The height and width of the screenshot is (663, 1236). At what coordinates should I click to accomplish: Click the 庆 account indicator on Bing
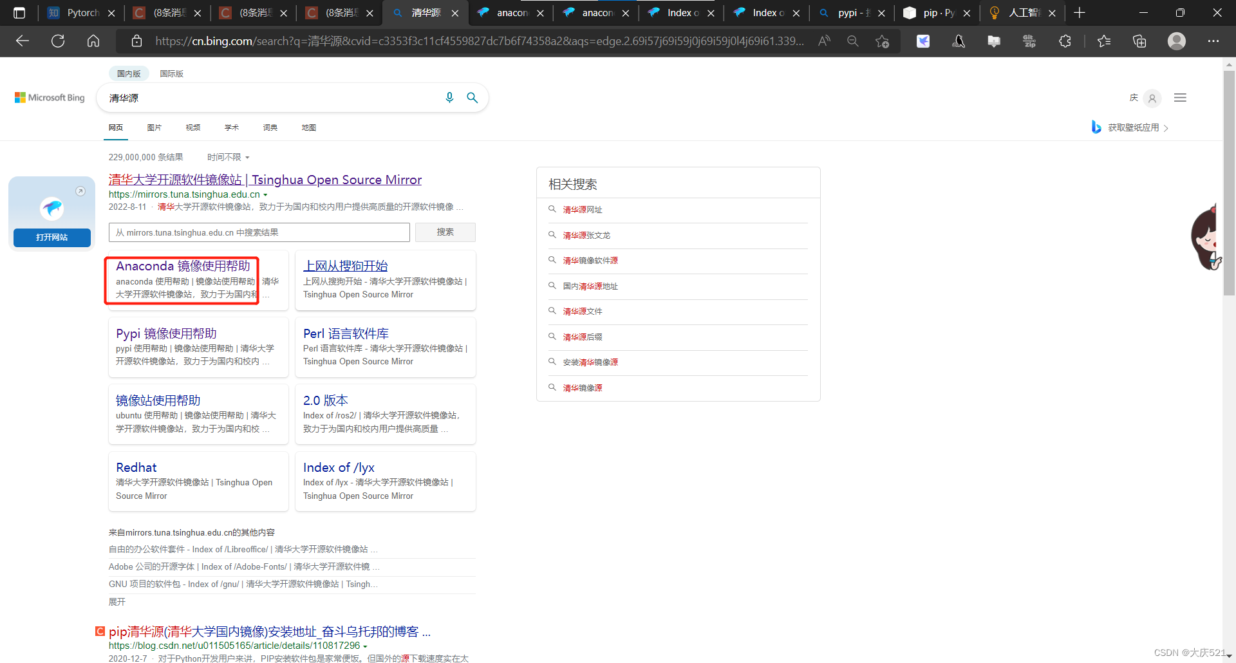coord(1135,98)
